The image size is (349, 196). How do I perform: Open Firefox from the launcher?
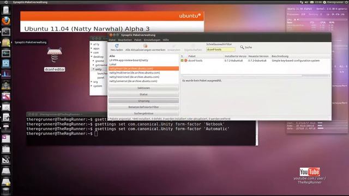(x=6, y=21)
